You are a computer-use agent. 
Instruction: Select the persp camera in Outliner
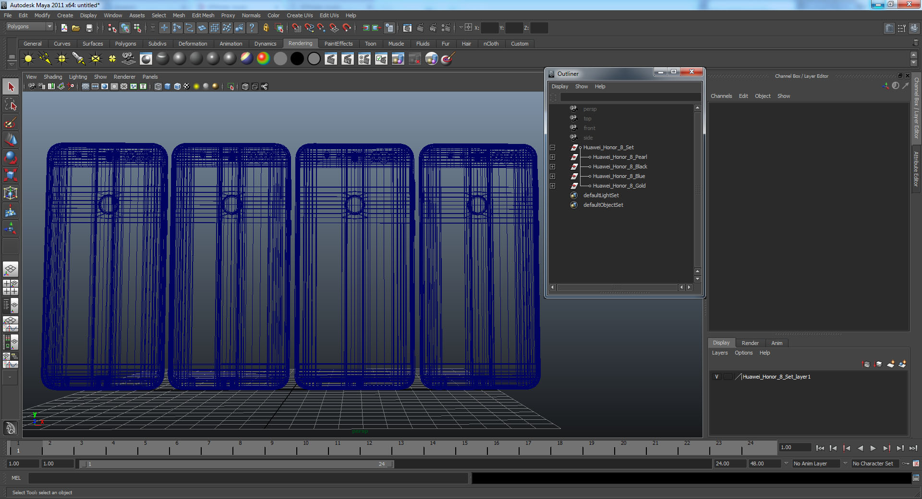(590, 109)
